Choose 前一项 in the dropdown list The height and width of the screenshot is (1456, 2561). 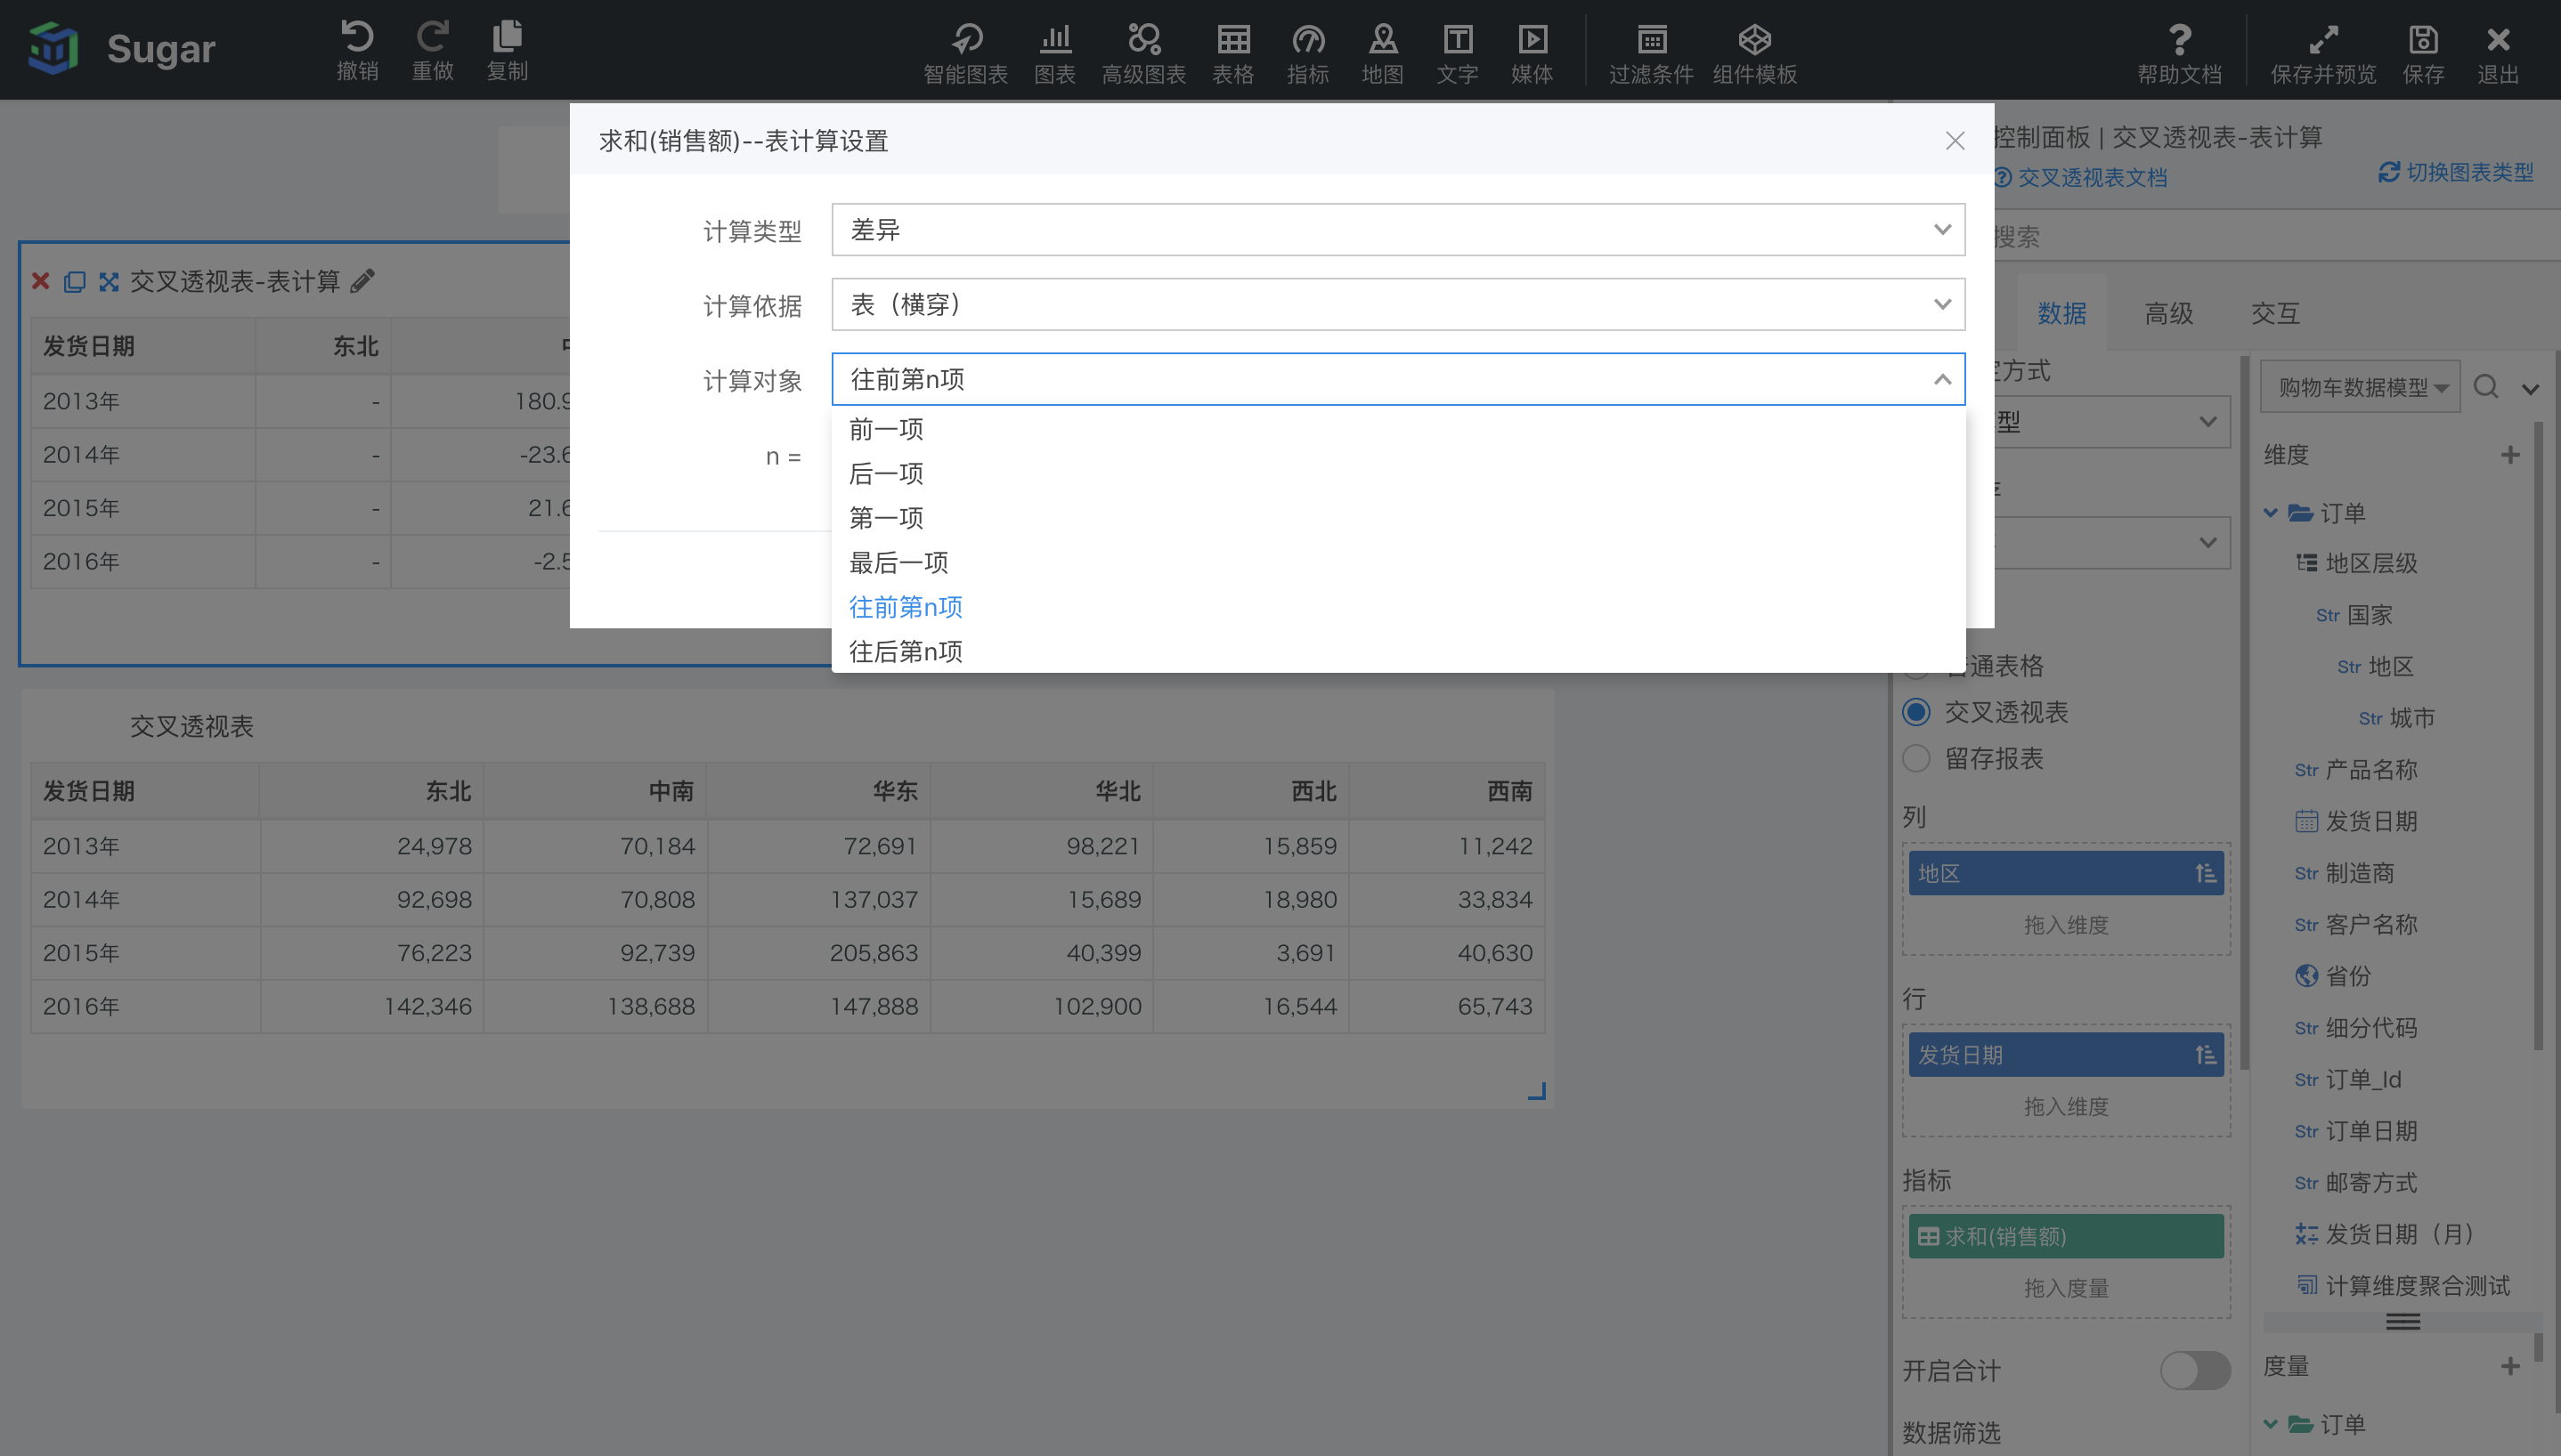[x=1397, y=430]
